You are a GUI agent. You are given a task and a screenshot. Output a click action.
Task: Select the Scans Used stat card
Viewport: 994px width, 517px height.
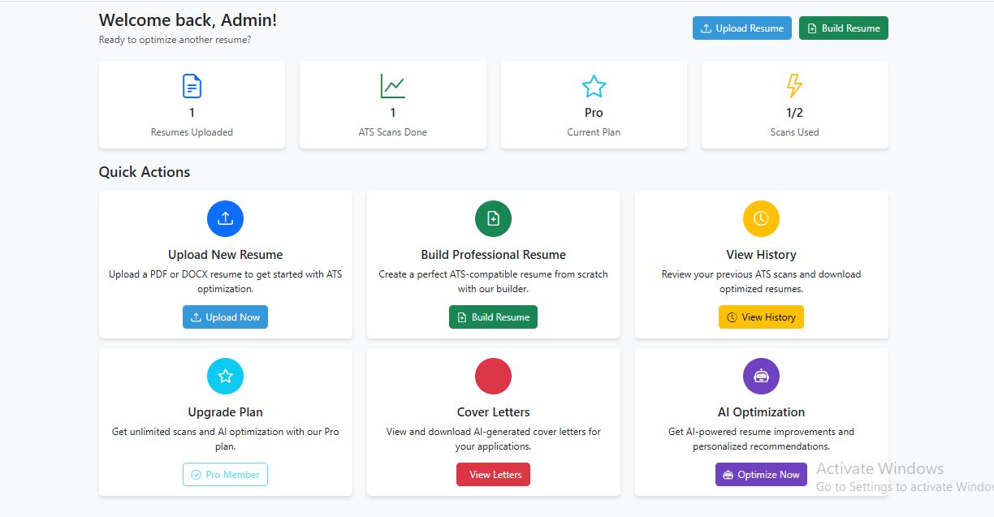tap(794, 106)
